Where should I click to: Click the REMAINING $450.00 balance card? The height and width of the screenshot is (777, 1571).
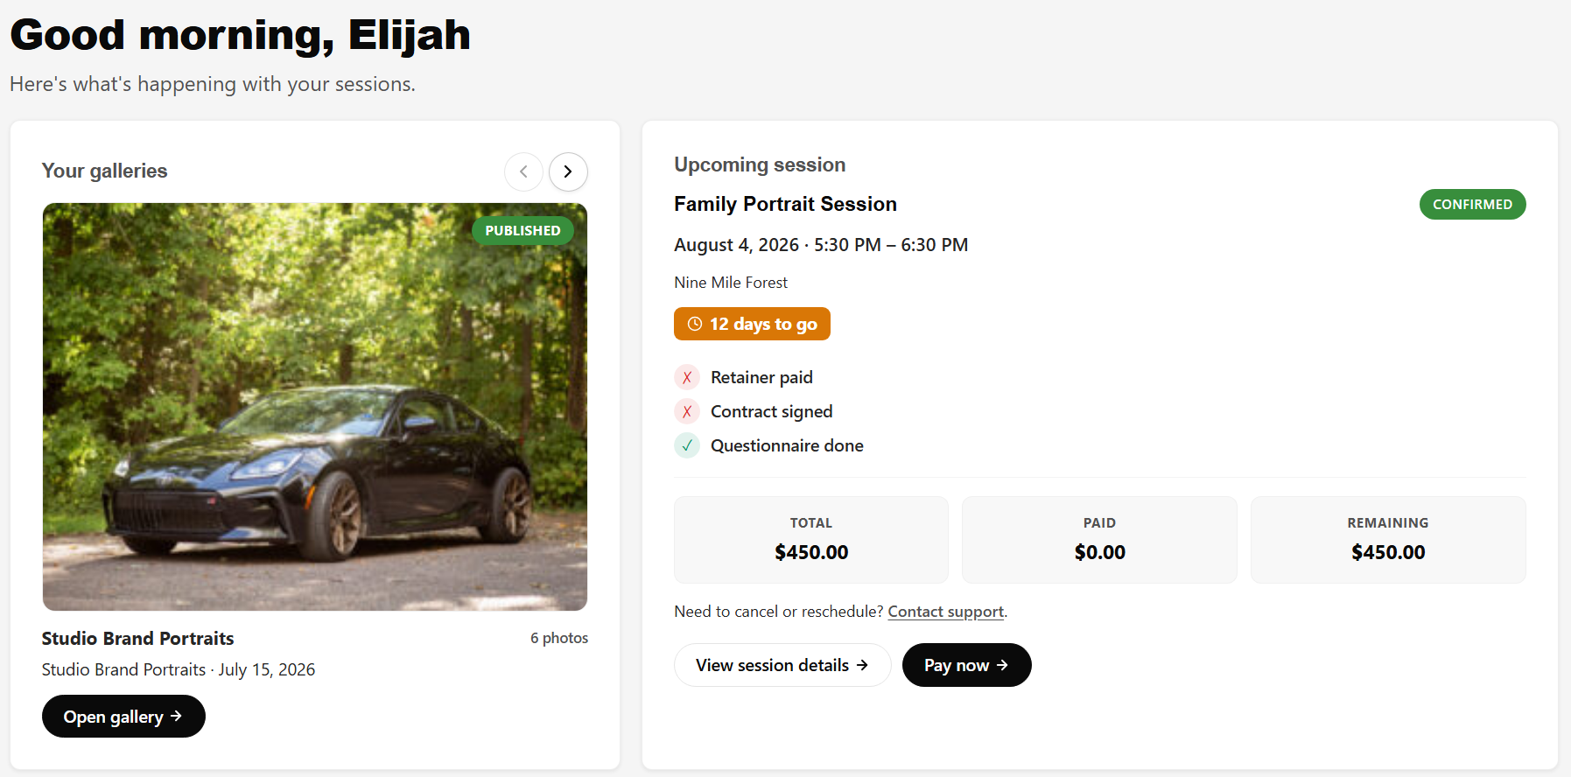(x=1388, y=540)
